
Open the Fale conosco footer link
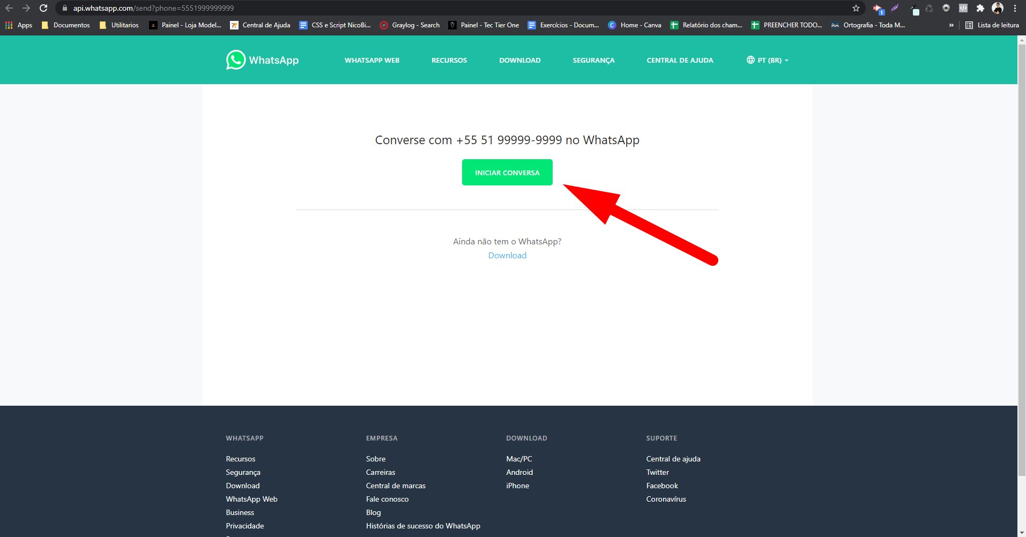point(387,499)
